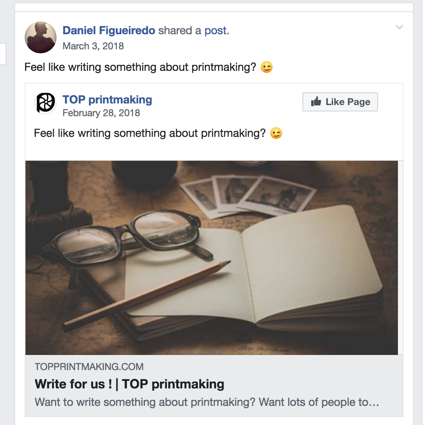Follow the "post." link in the share header
The height and width of the screenshot is (425, 425).
point(217,31)
